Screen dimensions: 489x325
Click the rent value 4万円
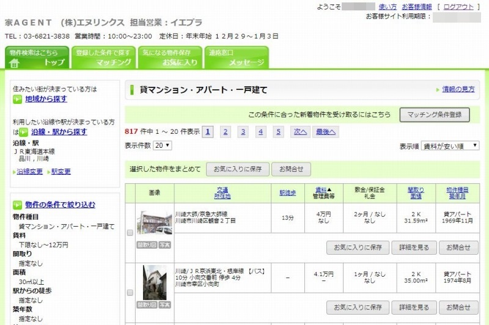point(323,214)
